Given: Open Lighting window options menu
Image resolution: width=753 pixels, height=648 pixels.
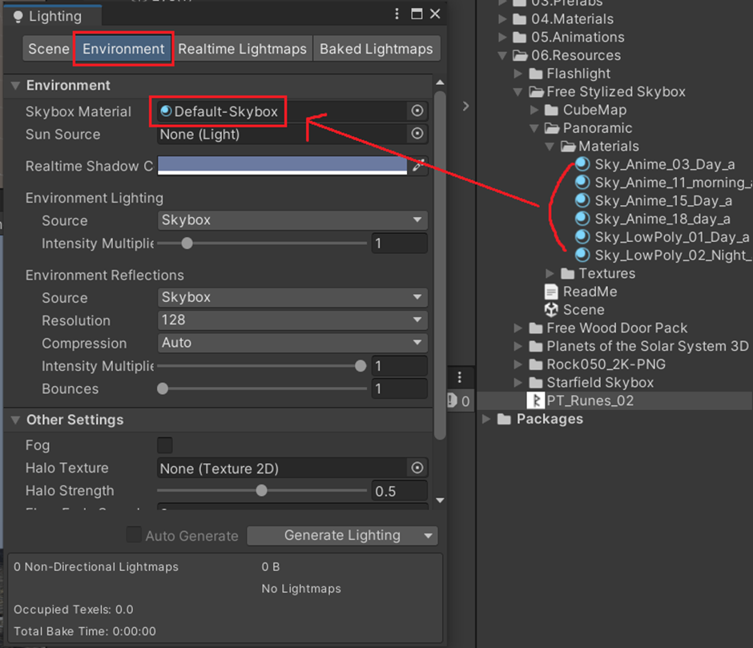Looking at the screenshot, I should [x=397, y=14].
